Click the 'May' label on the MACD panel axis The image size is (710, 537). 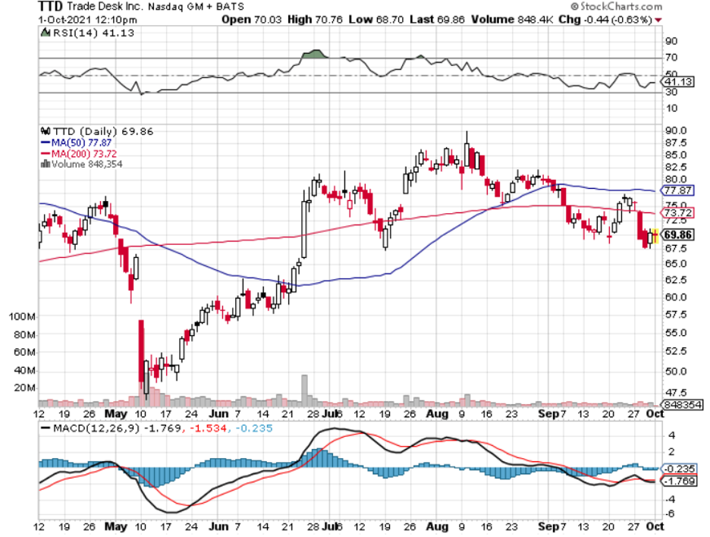[x=115, y=526]
